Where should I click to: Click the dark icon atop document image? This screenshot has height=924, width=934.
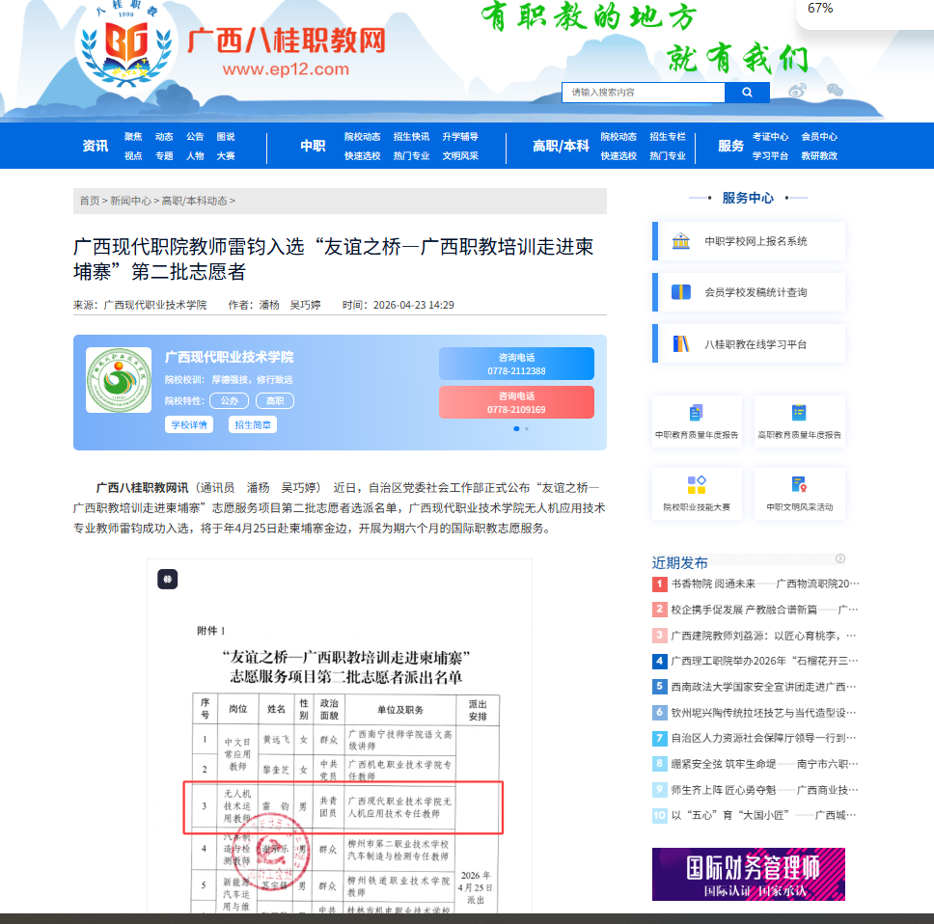coord(167,579)
